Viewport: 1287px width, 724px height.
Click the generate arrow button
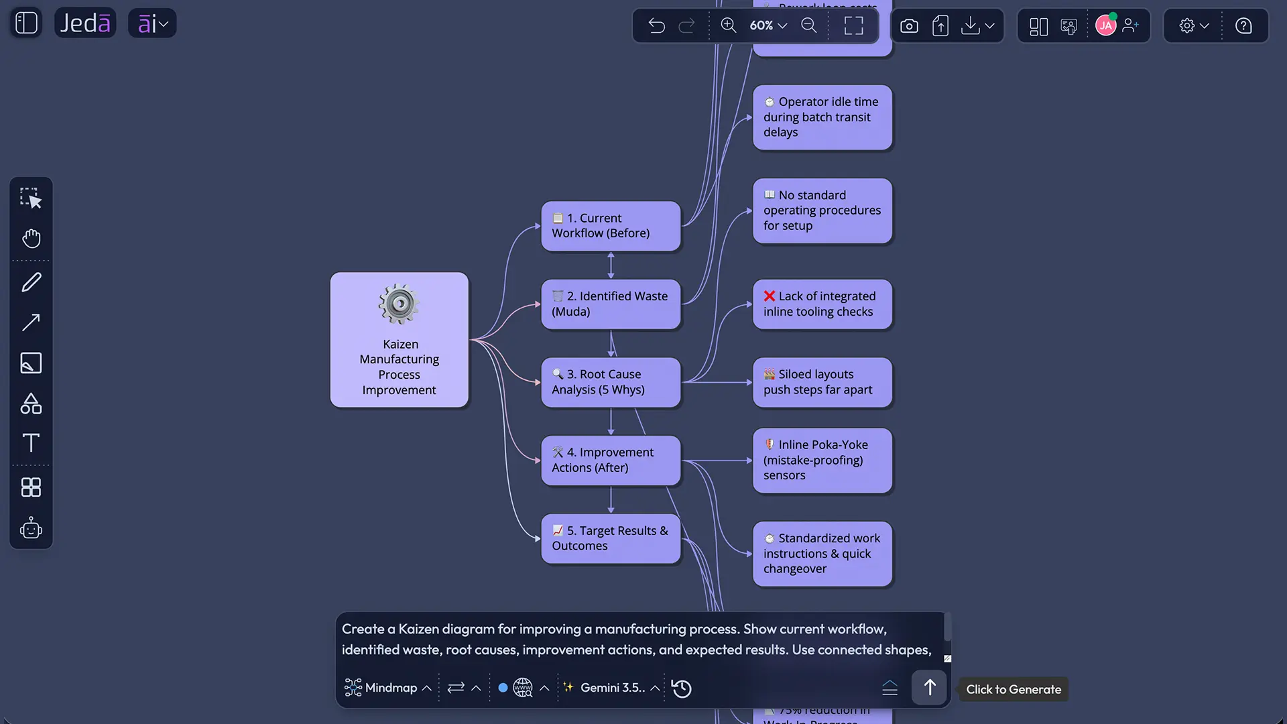(929, 687)
